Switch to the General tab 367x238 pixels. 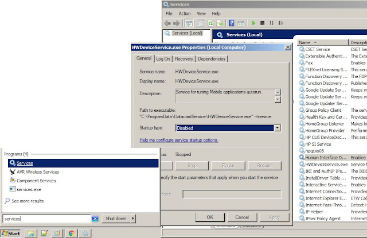144,58
